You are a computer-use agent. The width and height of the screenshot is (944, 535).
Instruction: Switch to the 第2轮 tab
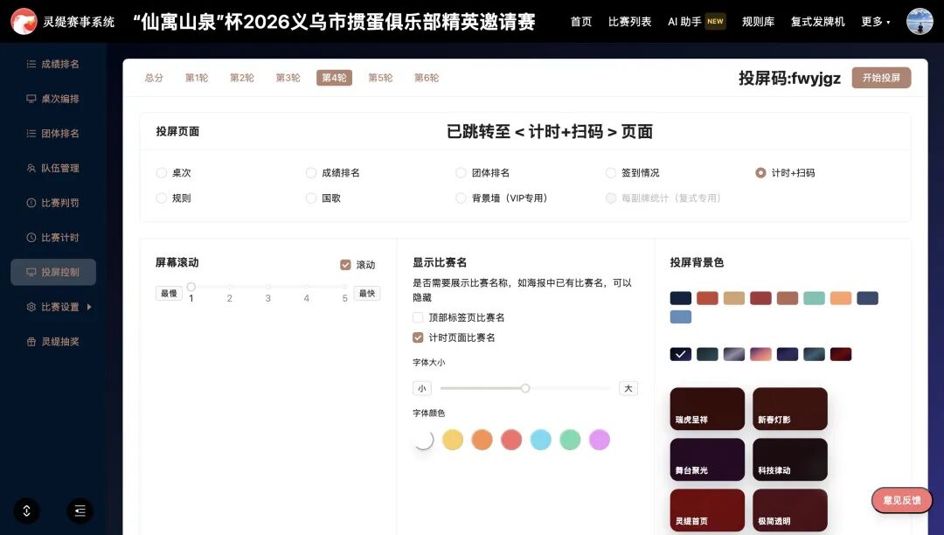[242, 78]
